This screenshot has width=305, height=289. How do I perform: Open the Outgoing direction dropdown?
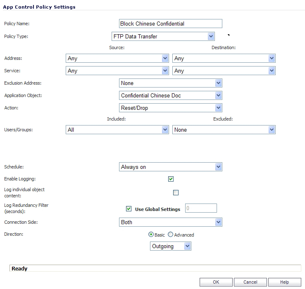171,246
